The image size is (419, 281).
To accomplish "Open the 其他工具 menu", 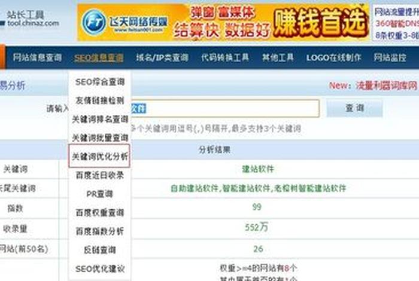I will (x=278, y=57).
